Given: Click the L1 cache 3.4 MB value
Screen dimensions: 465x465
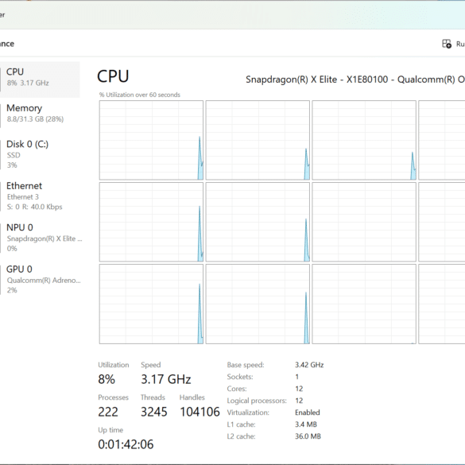Looking at the screenshot, I should 306,424.
